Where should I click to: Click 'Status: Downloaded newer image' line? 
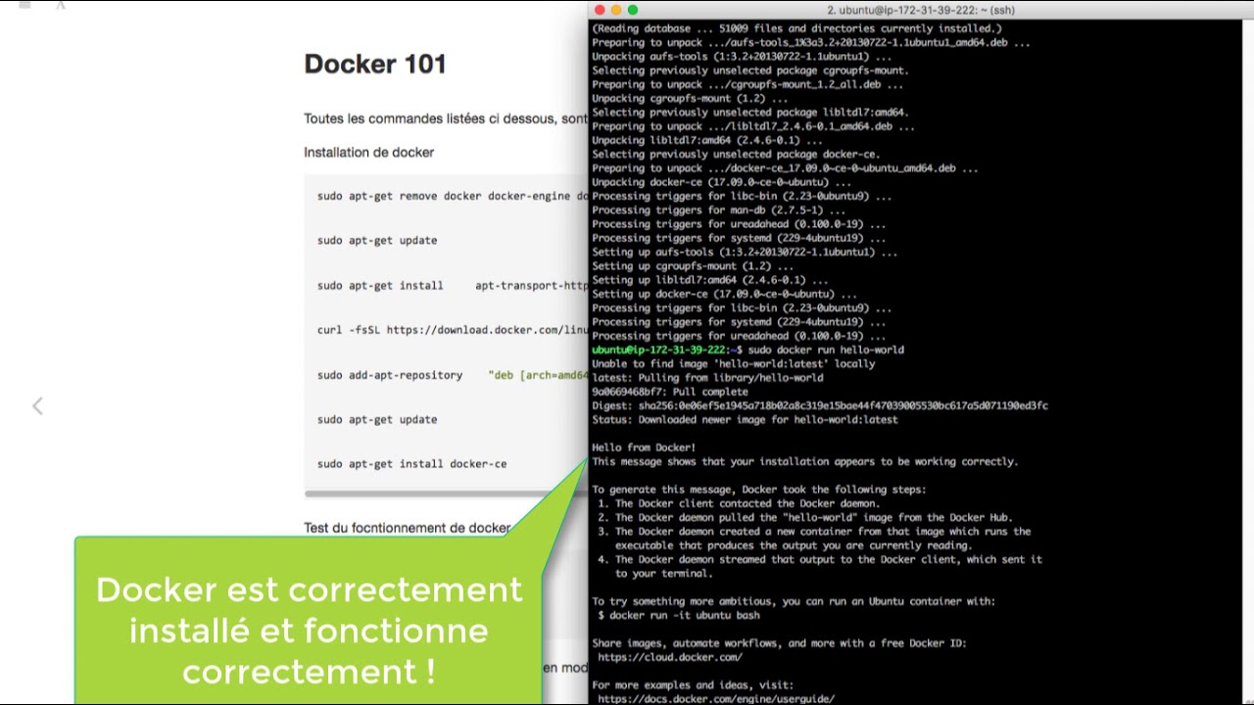point(745,420)
